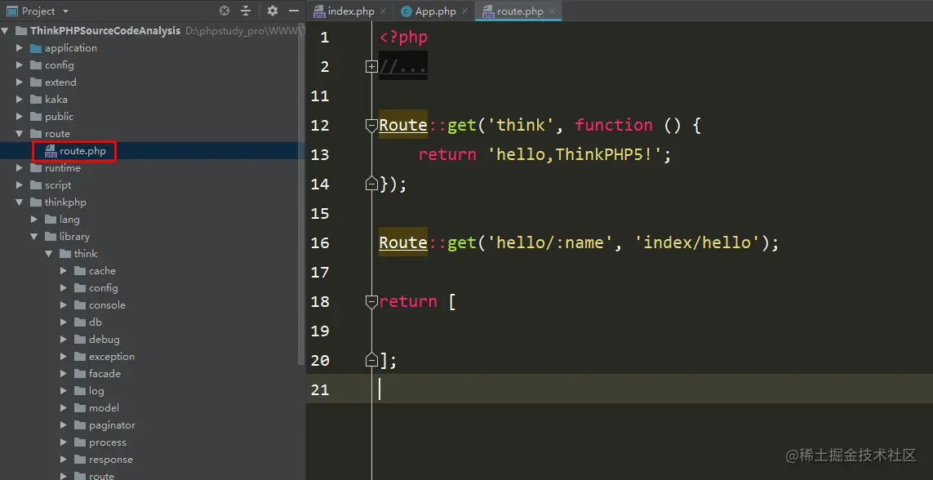The width and height of the screenshot is (933, 480).
Task: Select the kaka folder
Action: click(x=49, y=100)
